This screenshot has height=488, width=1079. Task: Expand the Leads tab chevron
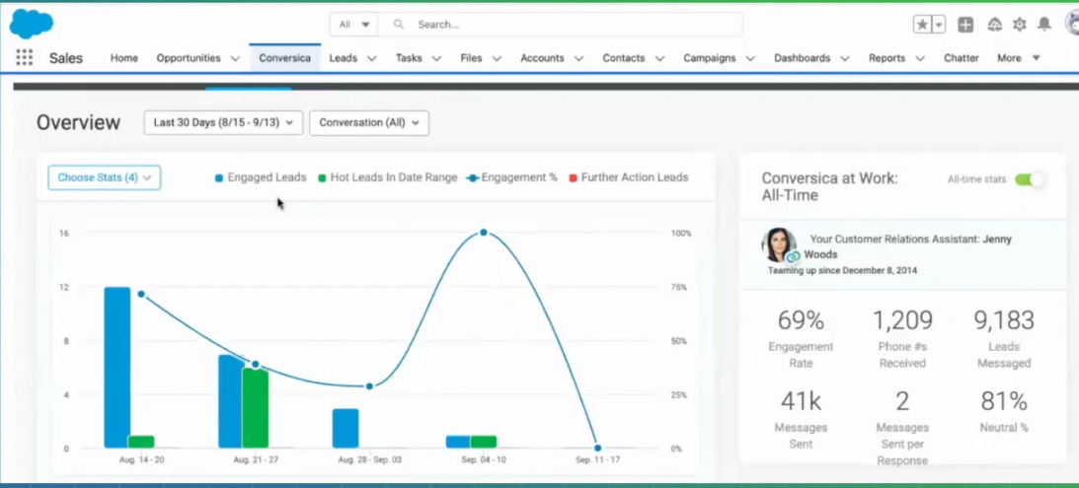pyautogui.click(x=371, y=58)
